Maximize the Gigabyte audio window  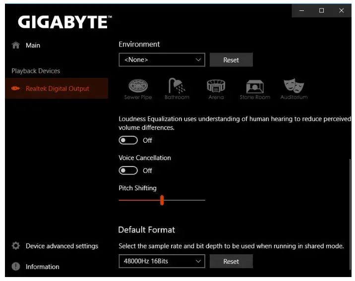coord(321,10)
